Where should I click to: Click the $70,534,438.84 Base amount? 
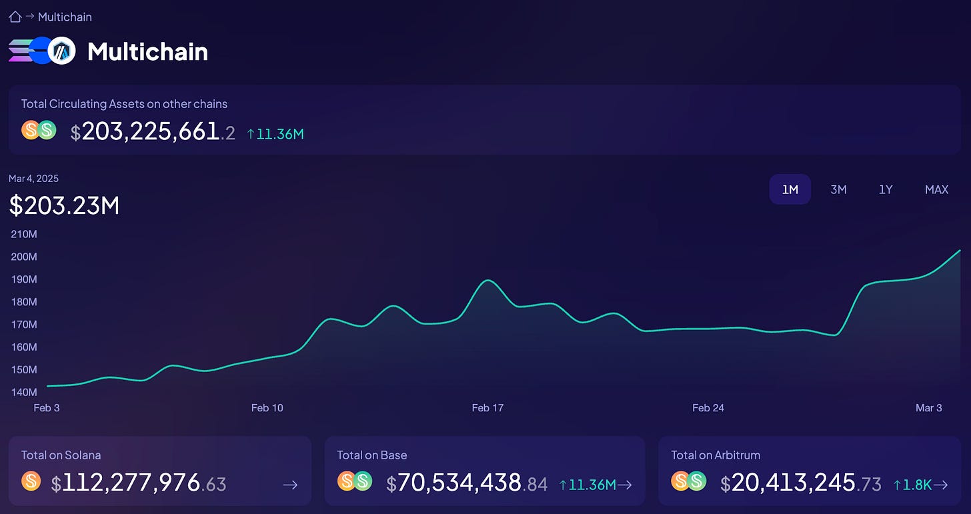tap(467, 483)
